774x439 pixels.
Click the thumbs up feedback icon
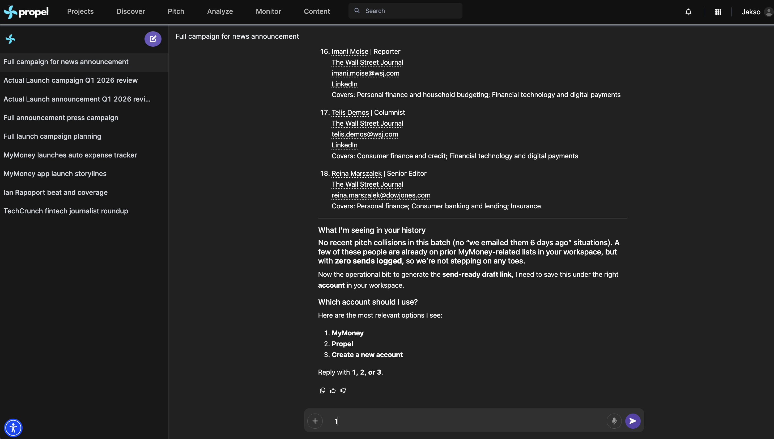click(x=333, y=390)
